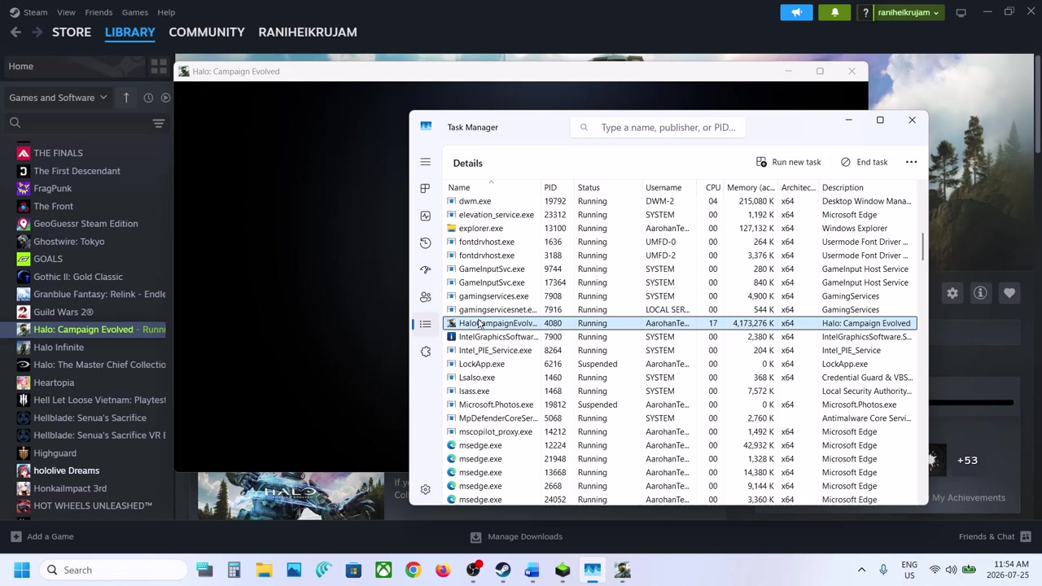Image resolution: width=1042 pixels, height=586 pixels.
Task: Expand Games and Software dropdown
Action: [x=58, y=98]
